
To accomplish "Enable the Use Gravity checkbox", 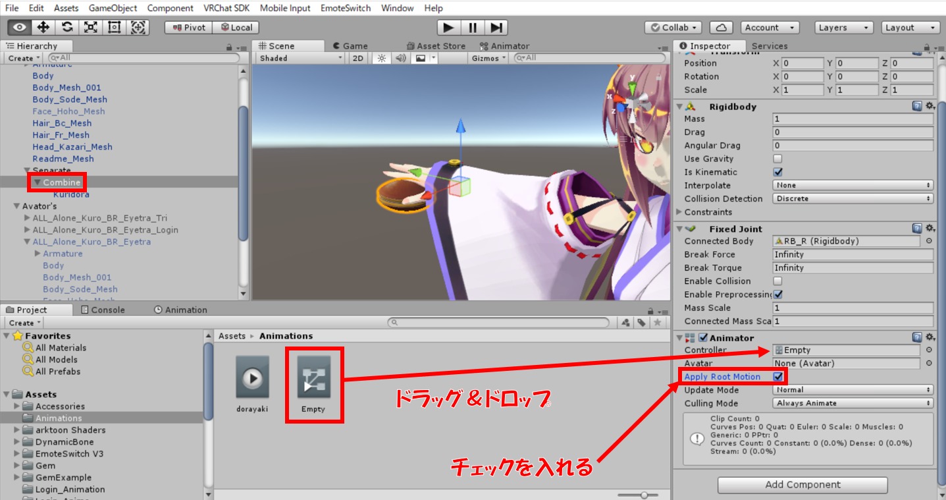I will (777, 159).
